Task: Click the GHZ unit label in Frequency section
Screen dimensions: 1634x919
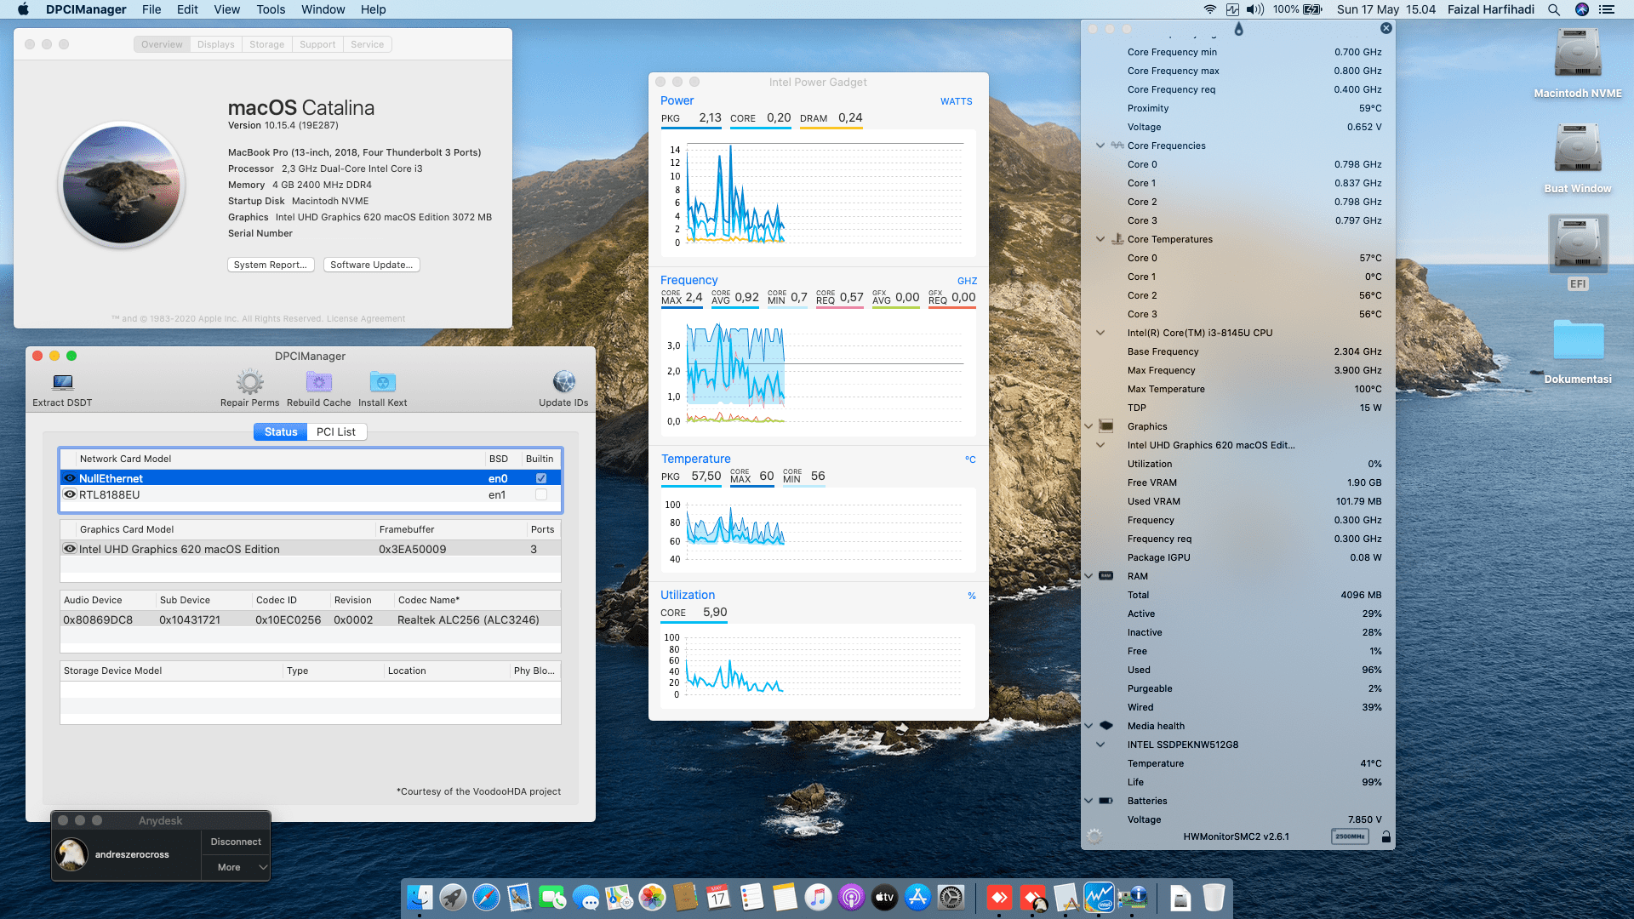Action: [967, 281]
